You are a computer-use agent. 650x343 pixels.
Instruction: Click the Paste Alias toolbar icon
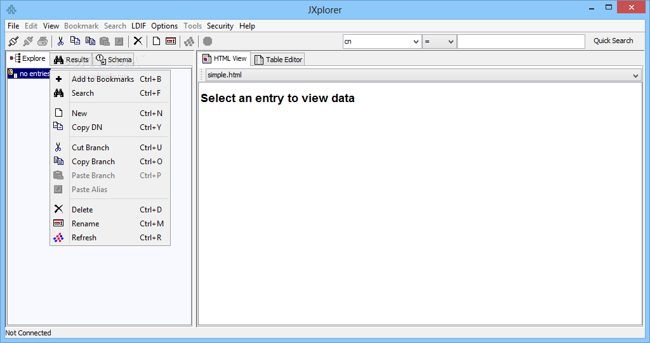[x=119, y=41]
